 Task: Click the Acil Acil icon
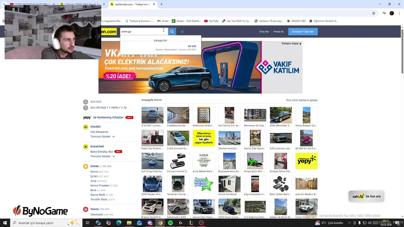click(x=86, y=102)
